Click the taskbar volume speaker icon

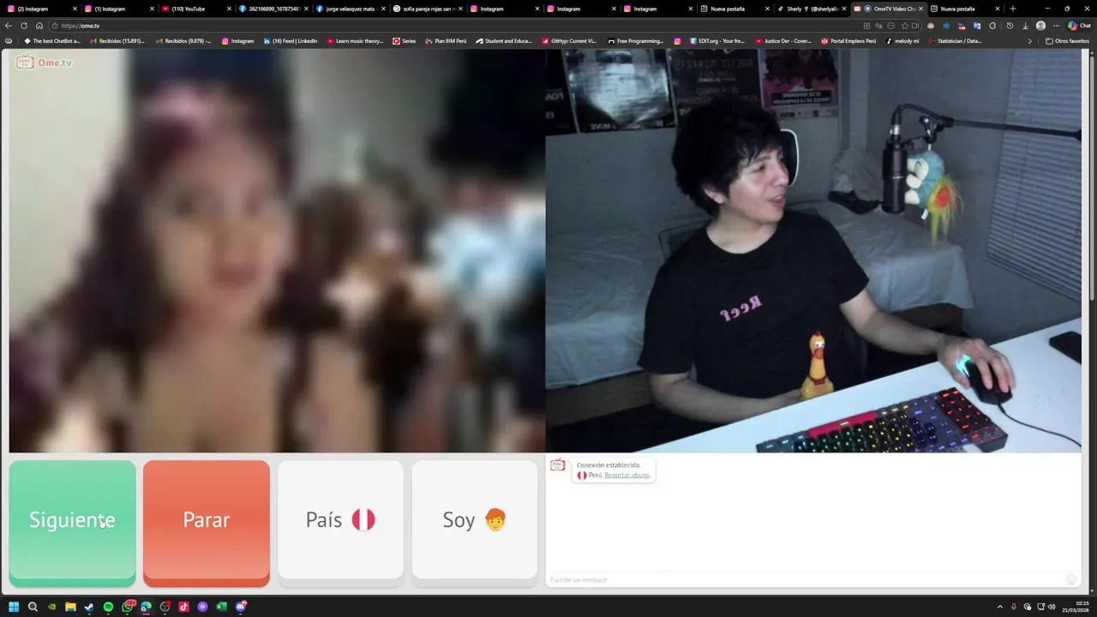(x=1052, y=607)
